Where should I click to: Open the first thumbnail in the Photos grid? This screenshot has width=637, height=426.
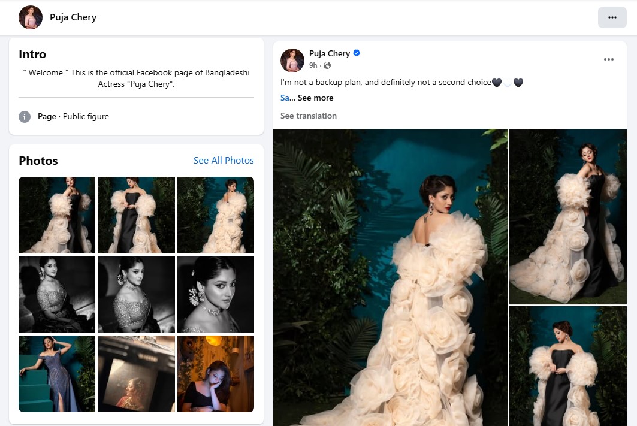point(57,215)
